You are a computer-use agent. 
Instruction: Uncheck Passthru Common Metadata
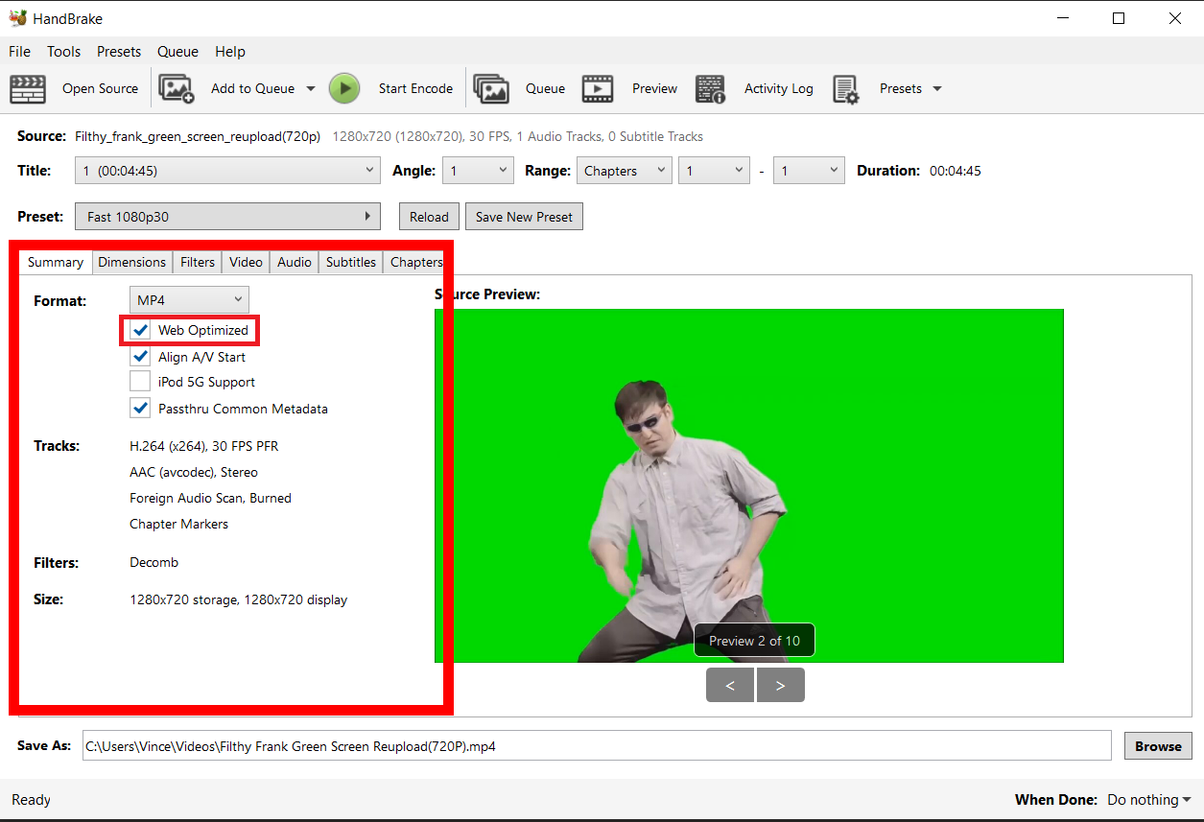pyautogui.click(x=140, y=408)
